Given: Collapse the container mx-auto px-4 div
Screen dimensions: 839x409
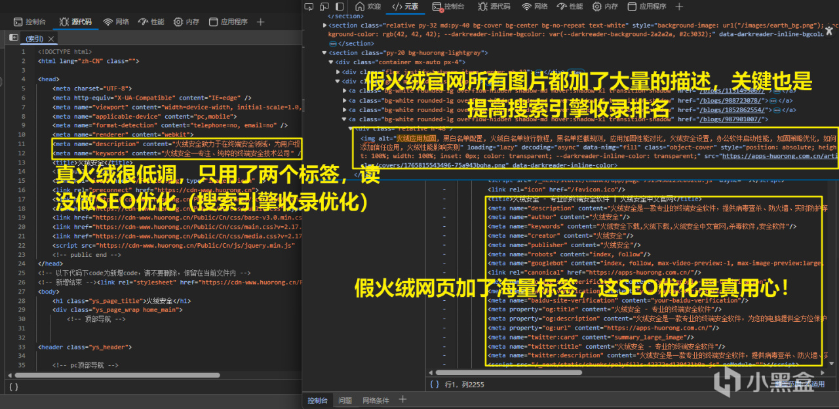Looking at the screenshot, I should pyautogui.click(x=331, y=62).
